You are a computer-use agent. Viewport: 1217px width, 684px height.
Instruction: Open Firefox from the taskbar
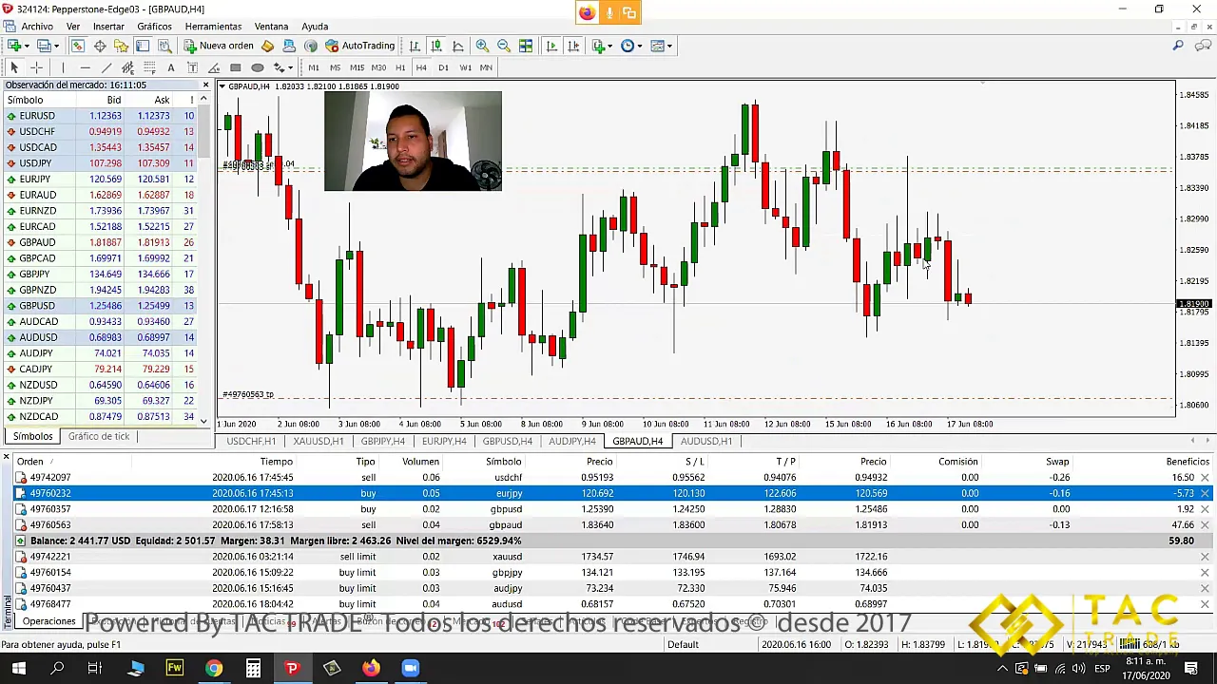(x=371, y=669)
